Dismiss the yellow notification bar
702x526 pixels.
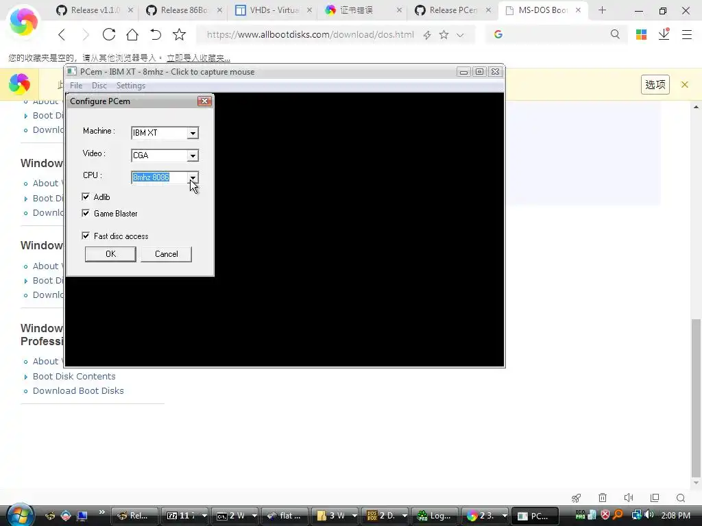click(x=685, y=84)
